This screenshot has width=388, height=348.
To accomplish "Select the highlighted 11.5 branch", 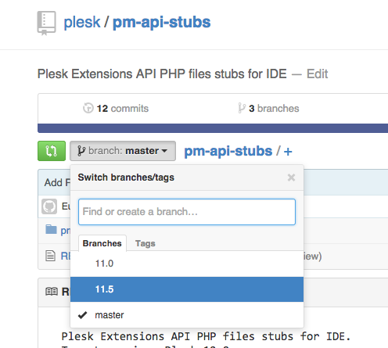I will 187,289.
